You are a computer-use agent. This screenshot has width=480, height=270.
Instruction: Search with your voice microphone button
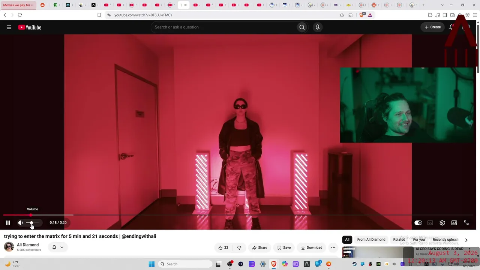pyautogui.click(x=318, y=27)
